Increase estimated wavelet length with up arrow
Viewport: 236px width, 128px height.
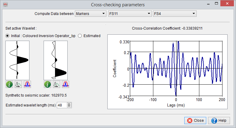click(x=69, y=103)
